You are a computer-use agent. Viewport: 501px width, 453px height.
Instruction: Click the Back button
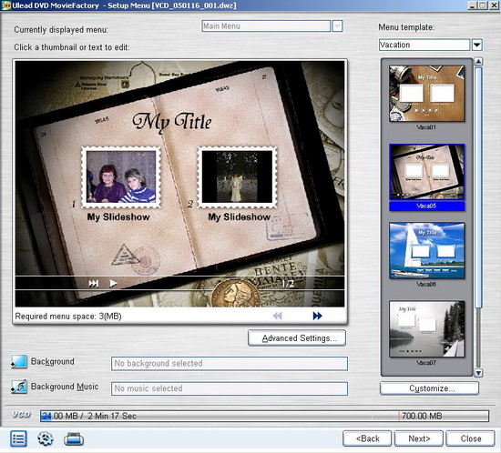point(367,438)
